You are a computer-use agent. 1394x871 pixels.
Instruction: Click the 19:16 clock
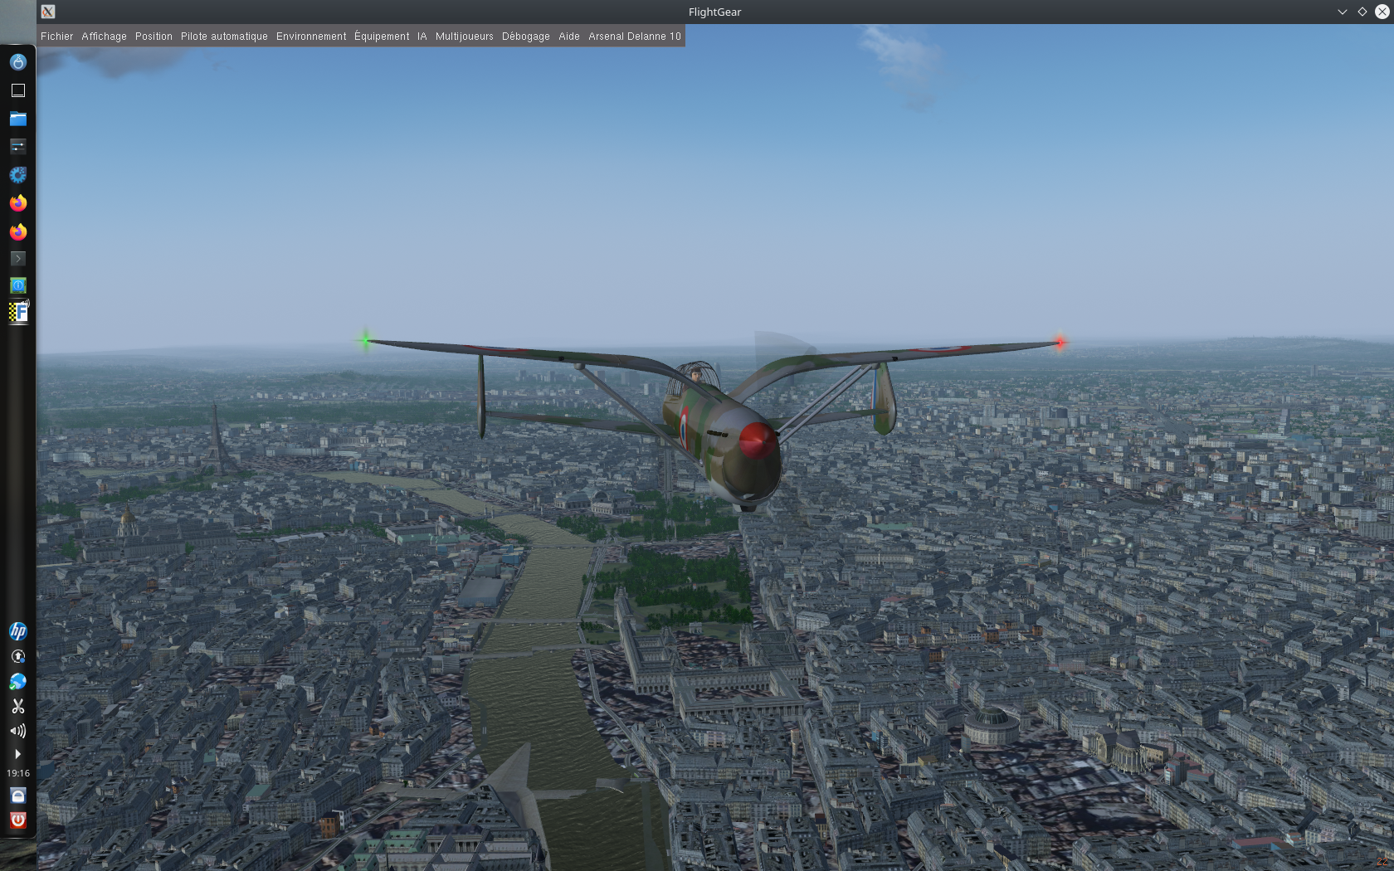(x=18, y=773)
